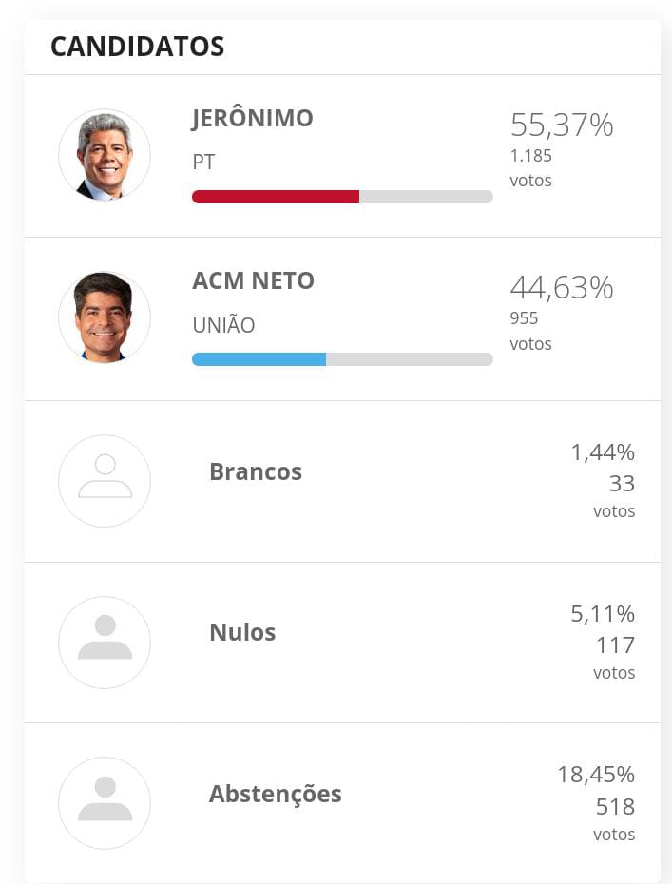Click Jerônimo's candidate photo

pyautogui.click(x=105, y=155)
